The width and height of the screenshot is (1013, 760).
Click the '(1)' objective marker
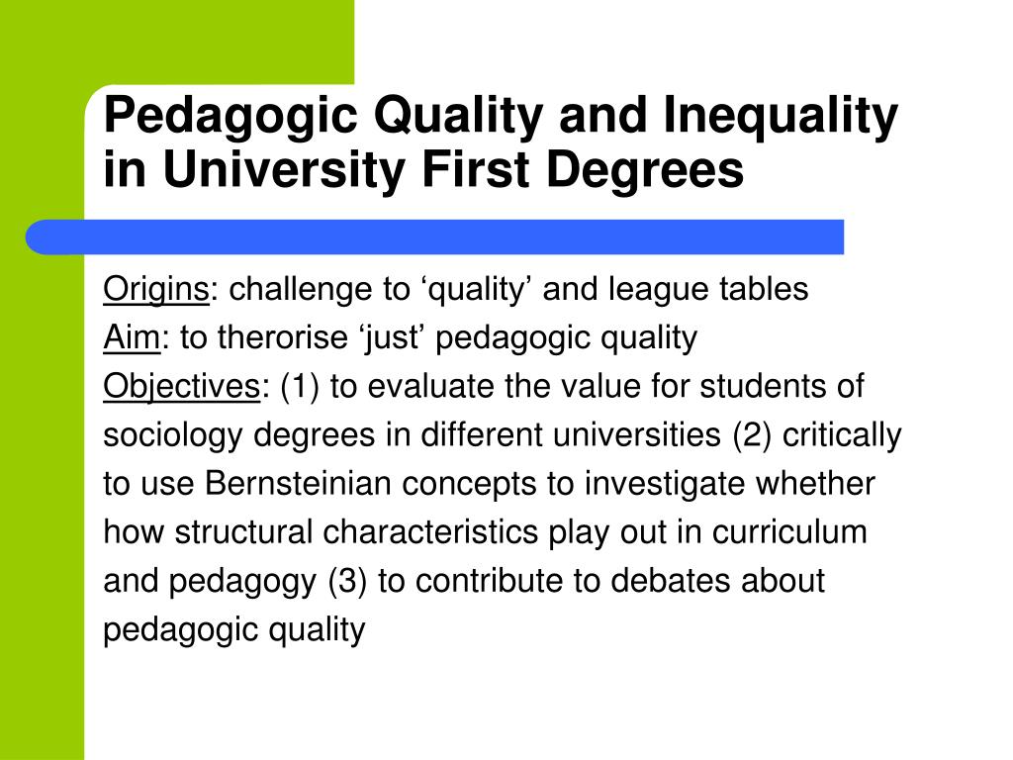pos(300,387)
